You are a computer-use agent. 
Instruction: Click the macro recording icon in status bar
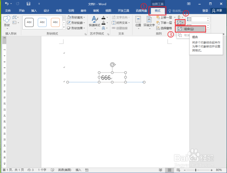(x=87, y=170)
